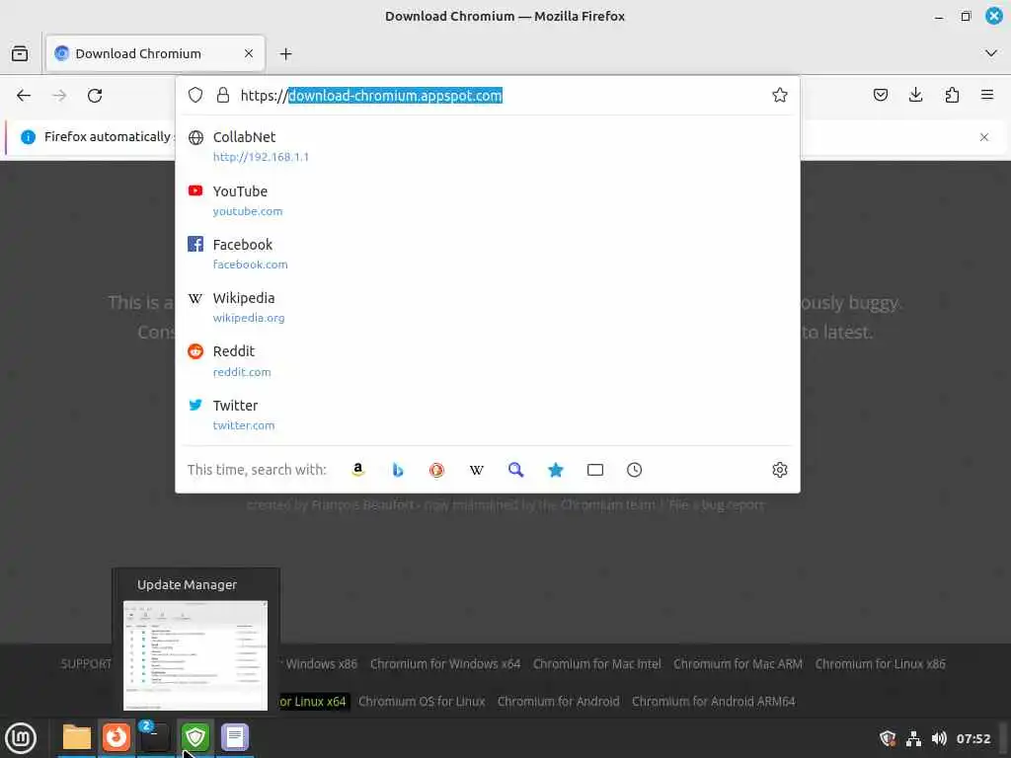This screenshot has height=758, width=1011.
Task: Search with the magnifier search engine
Action: tap(515, 470)
